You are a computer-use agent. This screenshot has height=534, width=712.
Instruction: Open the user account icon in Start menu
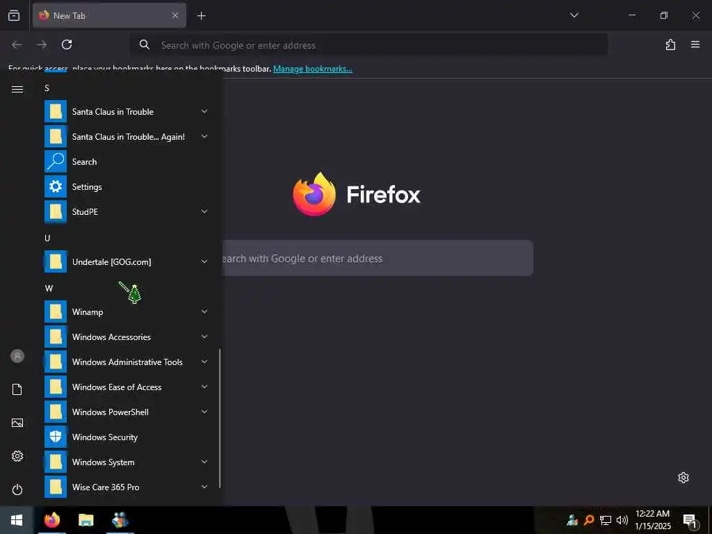17,356
